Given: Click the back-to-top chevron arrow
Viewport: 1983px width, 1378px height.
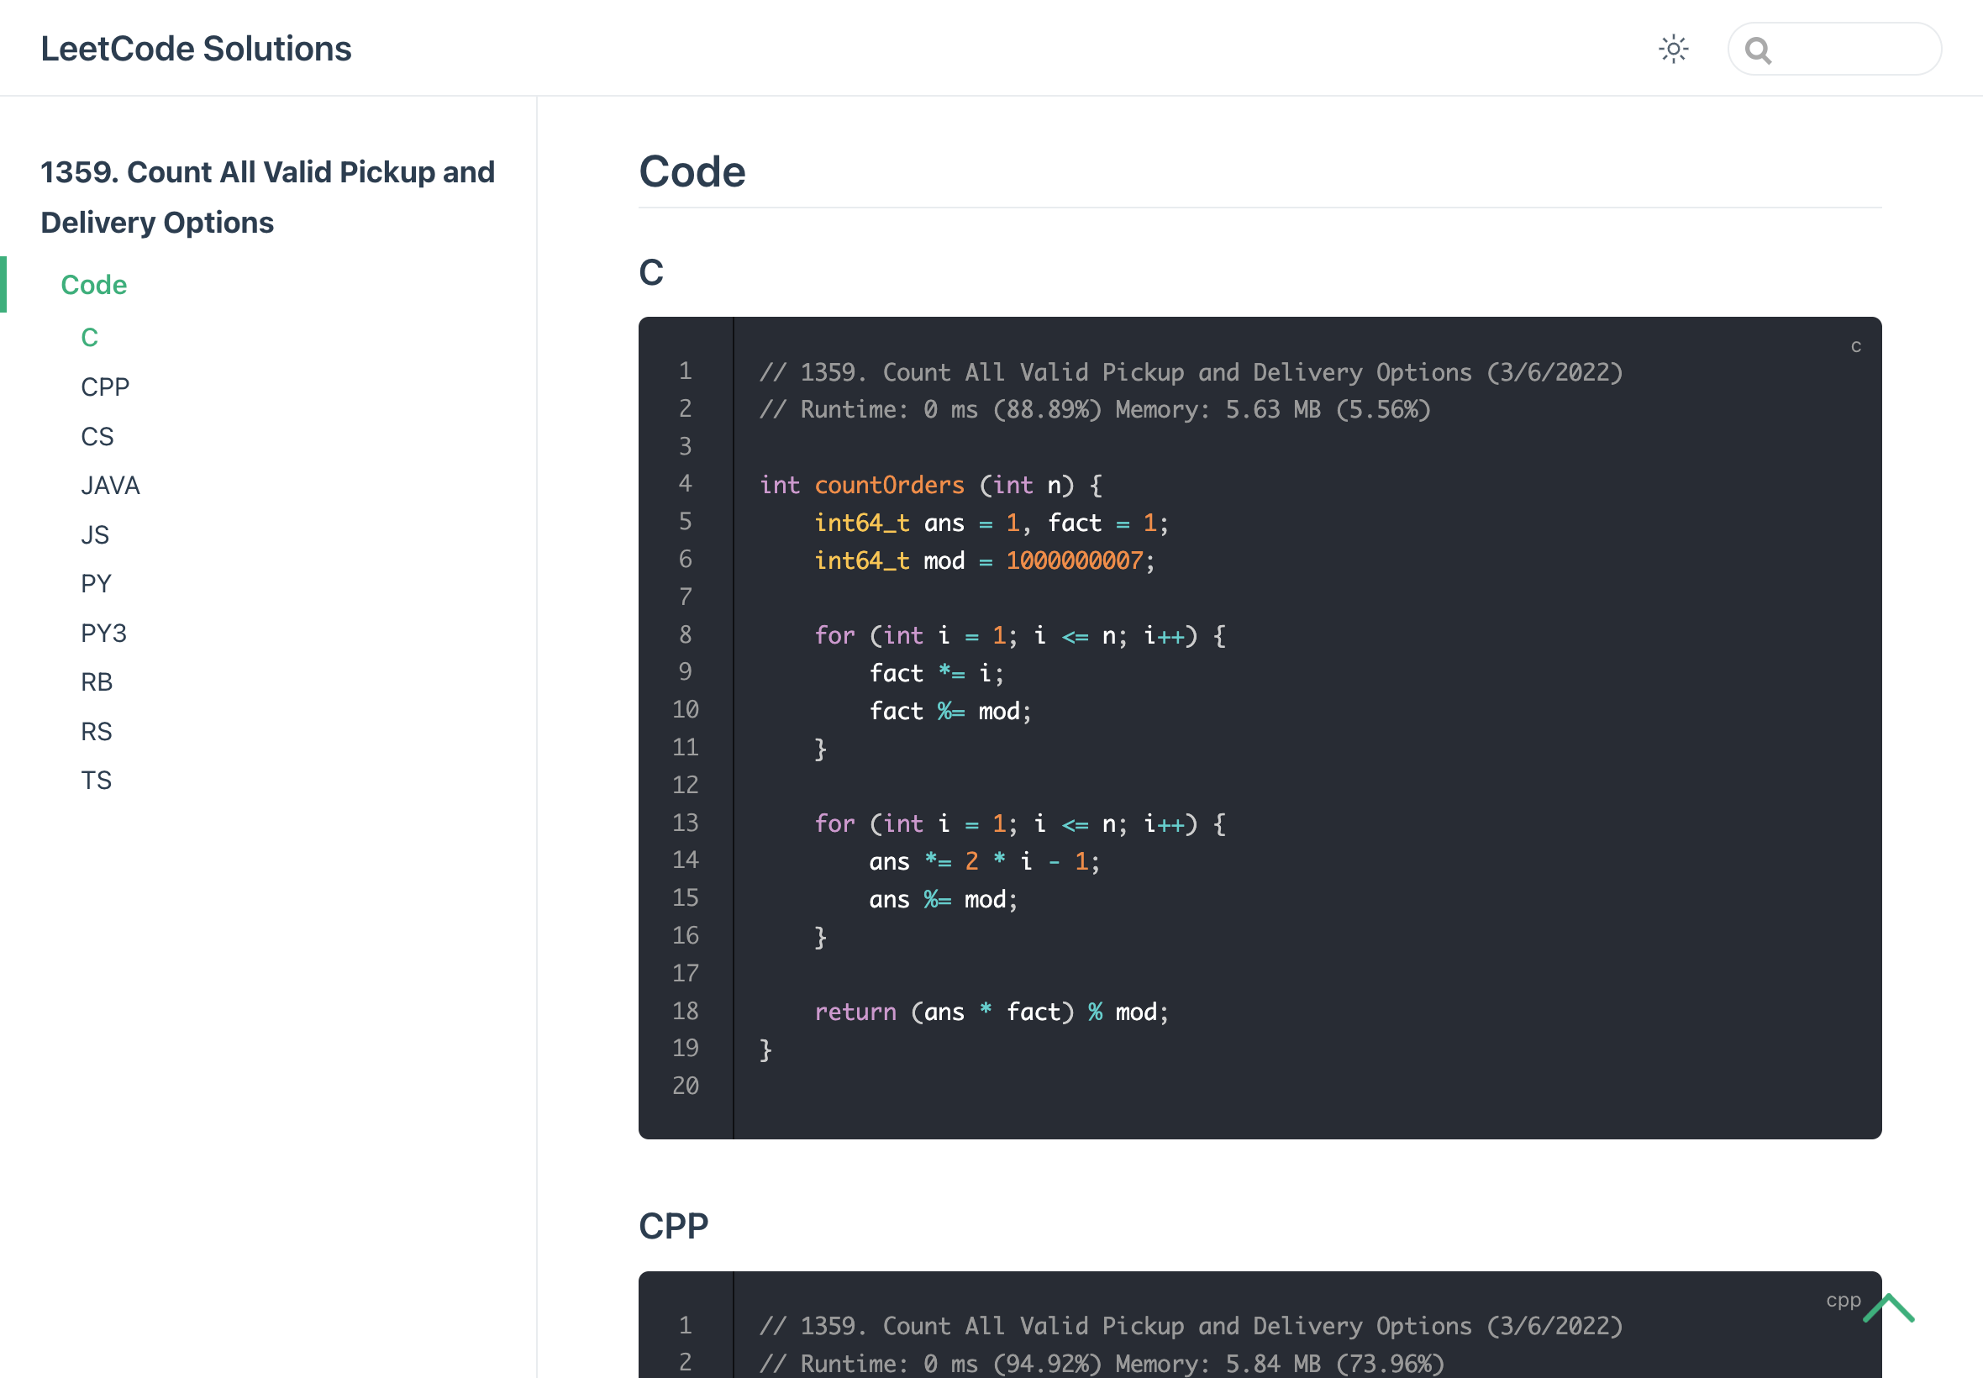Looking at the screenshot, I should 1889,1309.
